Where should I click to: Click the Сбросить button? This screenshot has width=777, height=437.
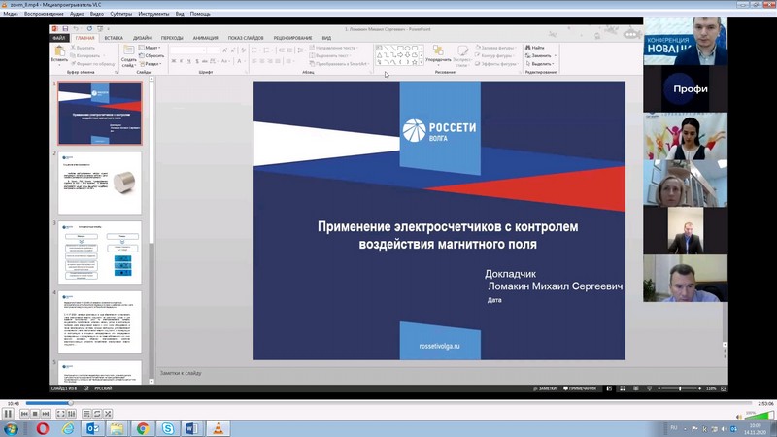(x=152, y=55)
